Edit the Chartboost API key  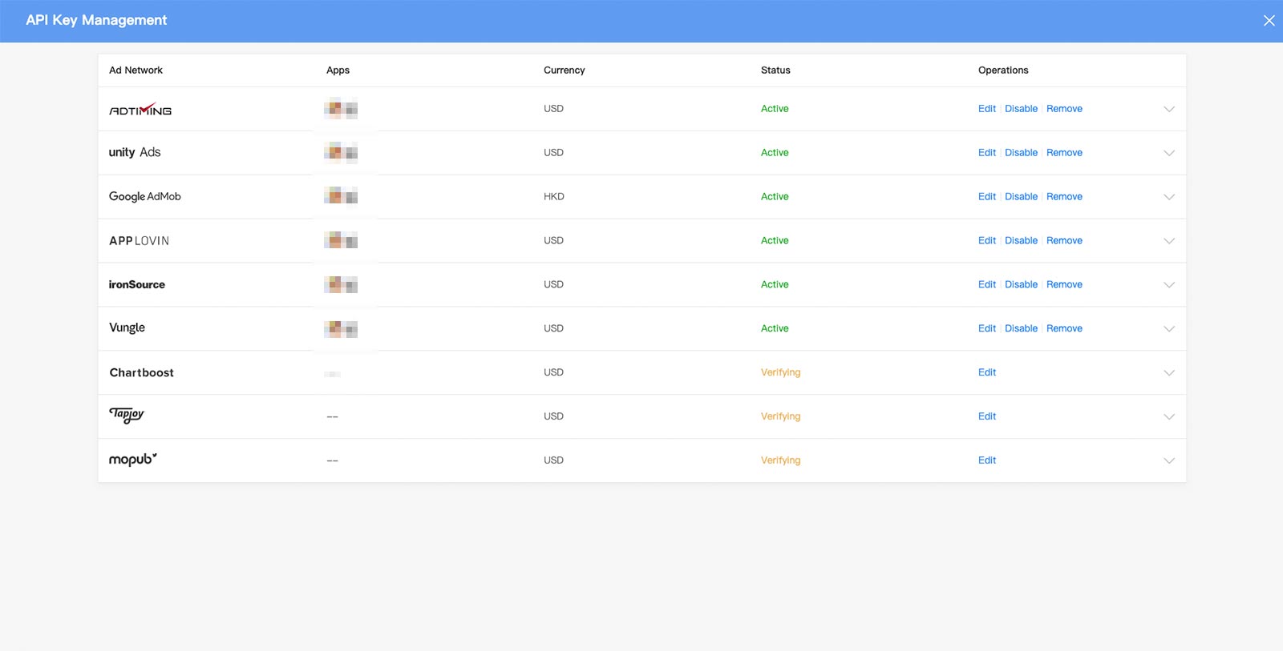tap(987, 373)
